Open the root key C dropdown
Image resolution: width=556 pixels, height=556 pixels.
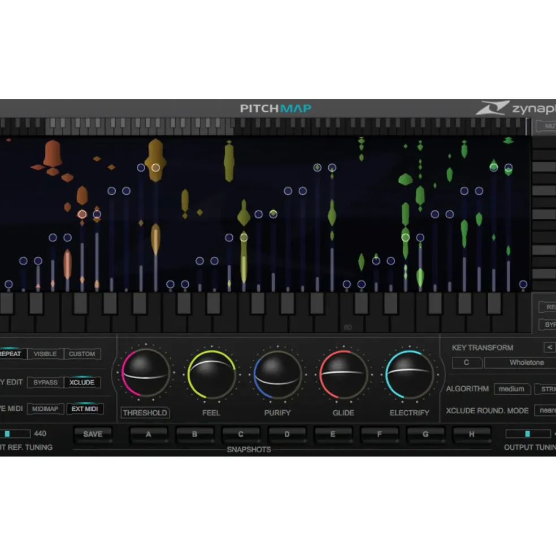(467, 362)
